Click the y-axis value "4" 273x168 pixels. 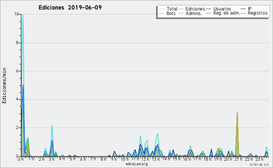(x=17, y=99)
